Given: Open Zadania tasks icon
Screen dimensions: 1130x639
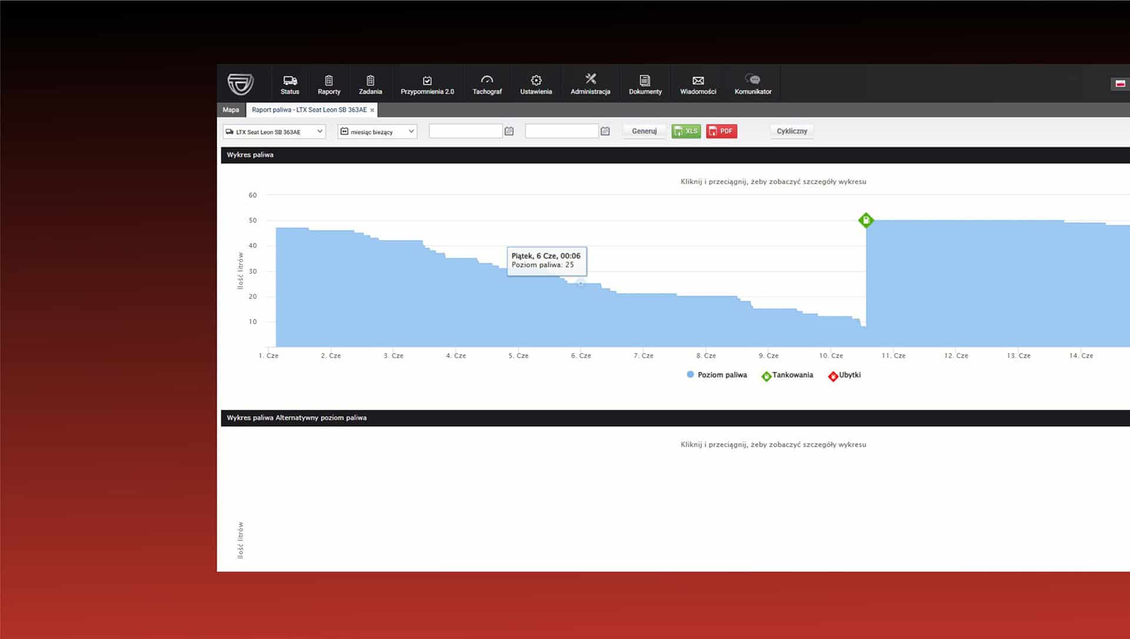Looking at the screenshot, I should [x=370, y=81].
